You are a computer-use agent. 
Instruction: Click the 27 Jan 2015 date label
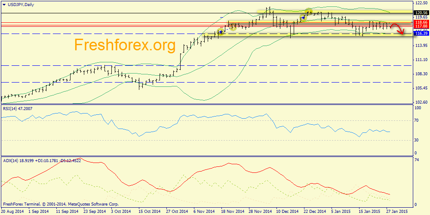click(397, 212)
